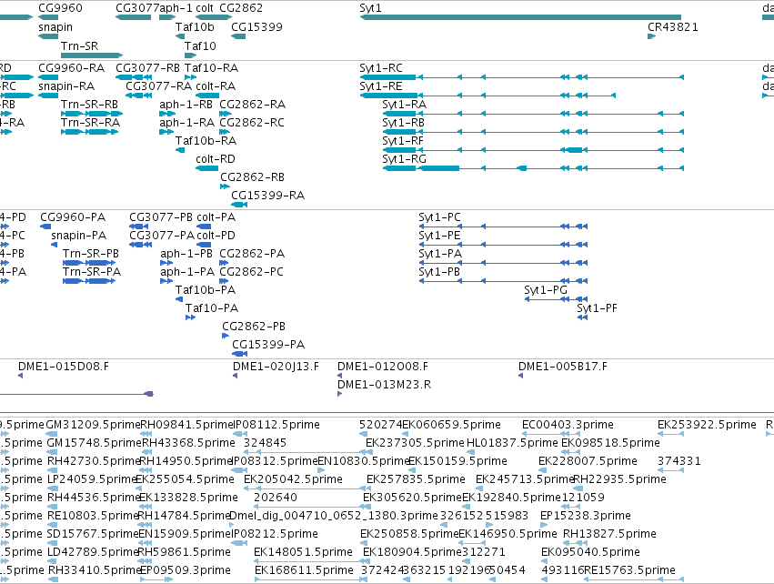Select the Taf10-PA protein label
The width and height of the screenshot is (774, 584).
[212, 308]
